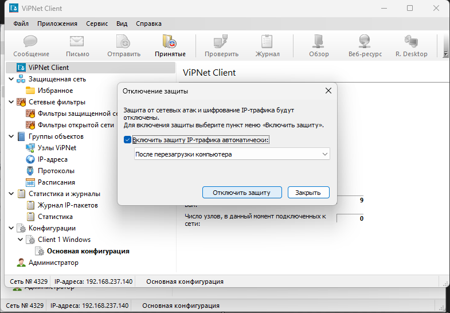This screenshot has height=313, width=450.
Task: Collapse the Группы объектов tree node
Action: 11,136
